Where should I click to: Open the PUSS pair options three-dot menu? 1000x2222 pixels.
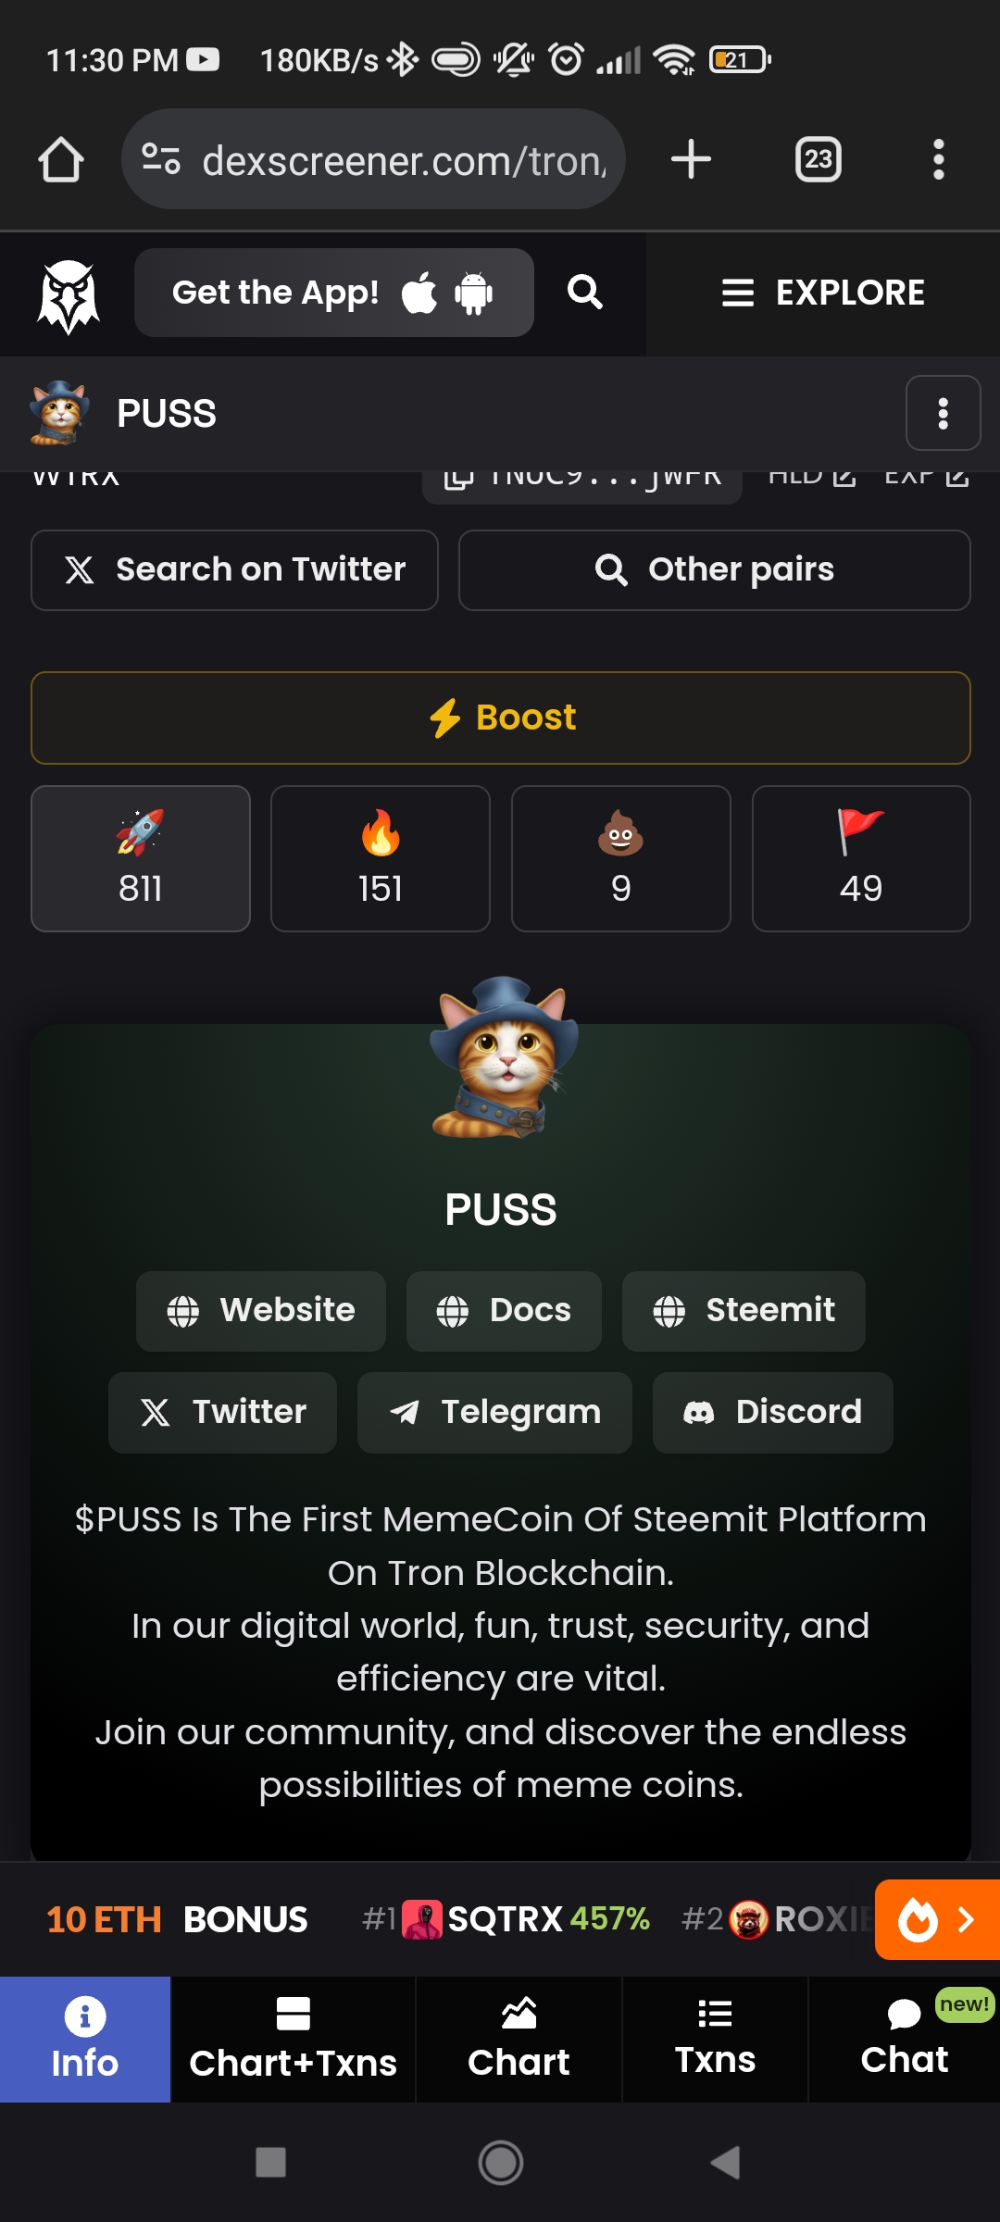tap(943, 413)
